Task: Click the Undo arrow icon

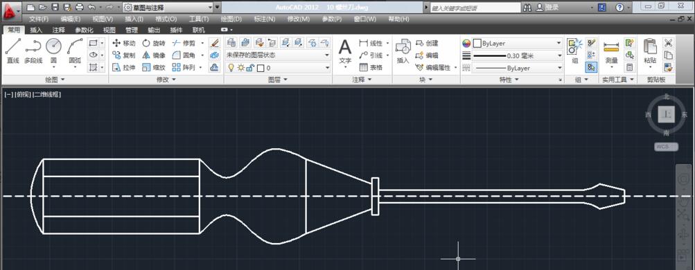Action: tap(91, 7)
